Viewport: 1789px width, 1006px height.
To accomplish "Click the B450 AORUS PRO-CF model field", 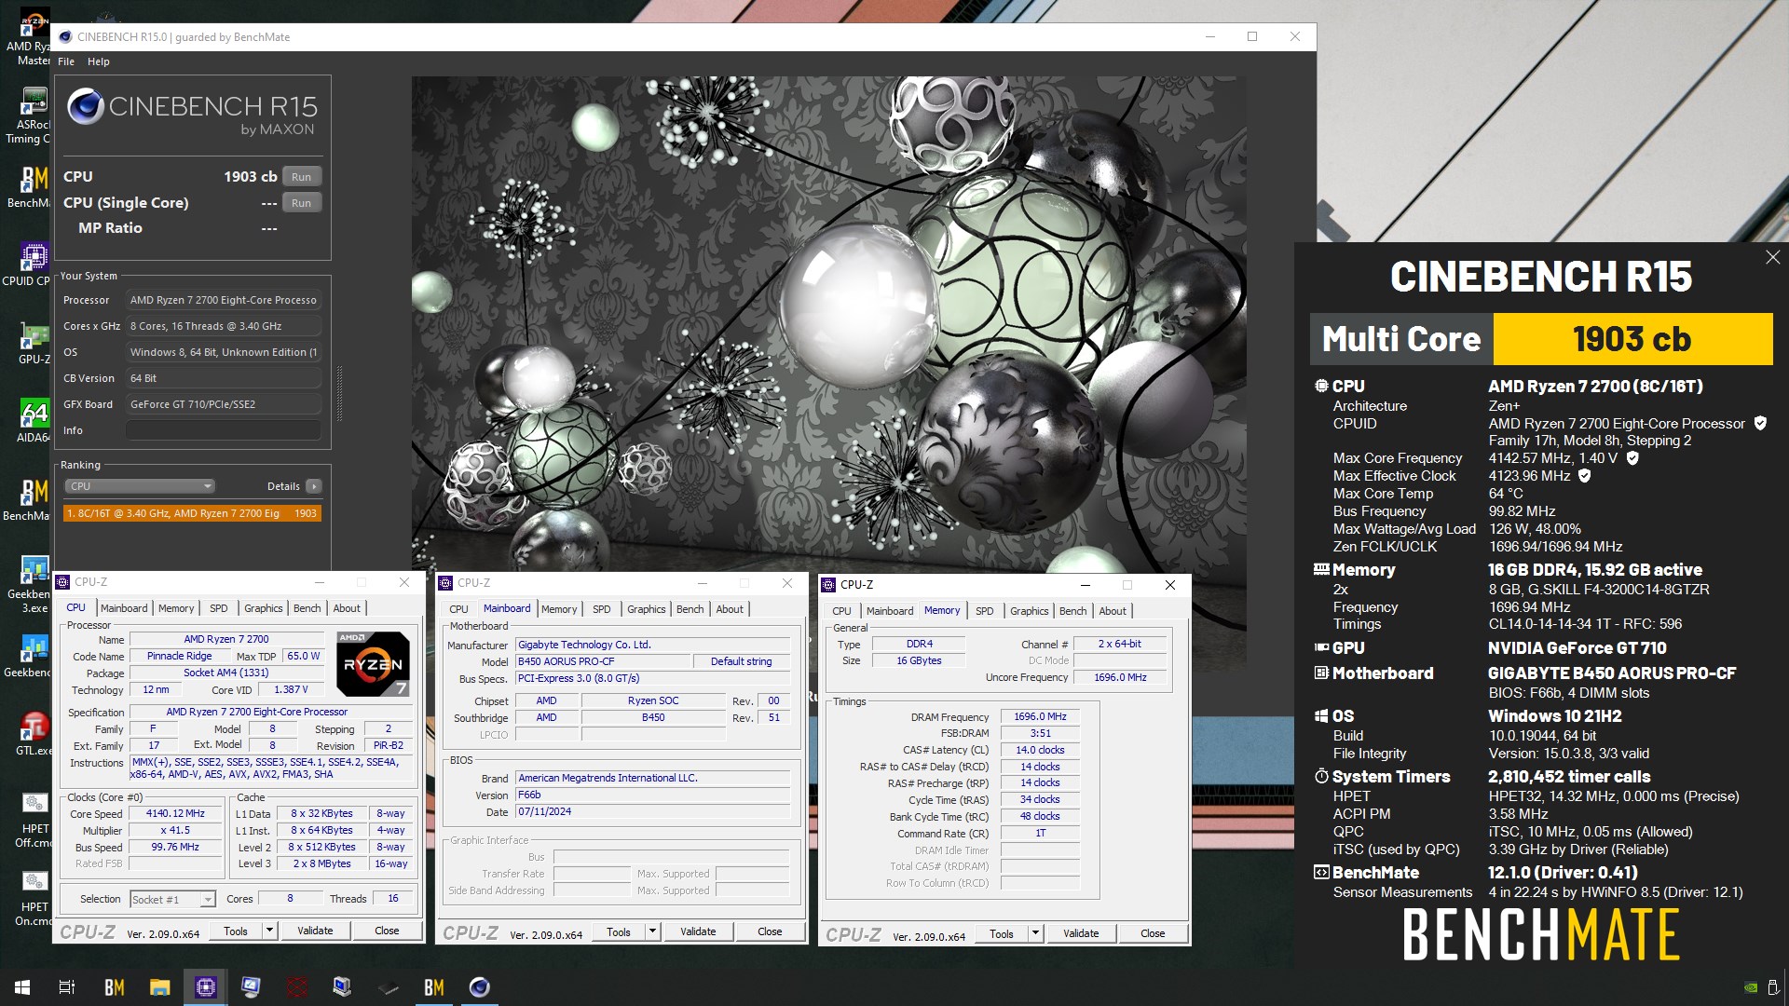I will point(604,661).
